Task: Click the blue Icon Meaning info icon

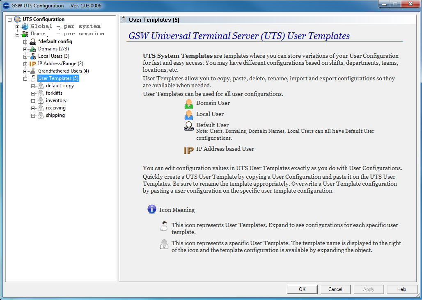Action: click(152, 209)
